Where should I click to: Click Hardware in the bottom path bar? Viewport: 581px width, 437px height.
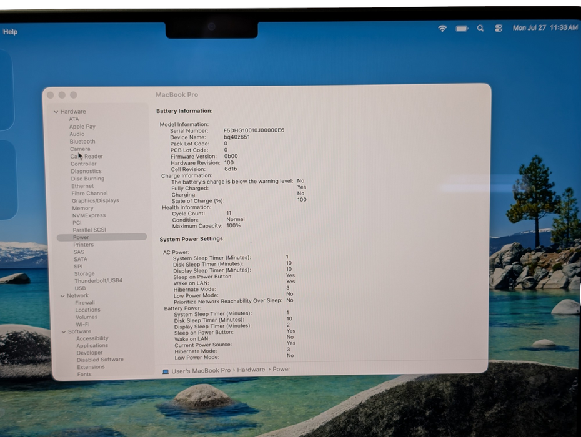251,370
